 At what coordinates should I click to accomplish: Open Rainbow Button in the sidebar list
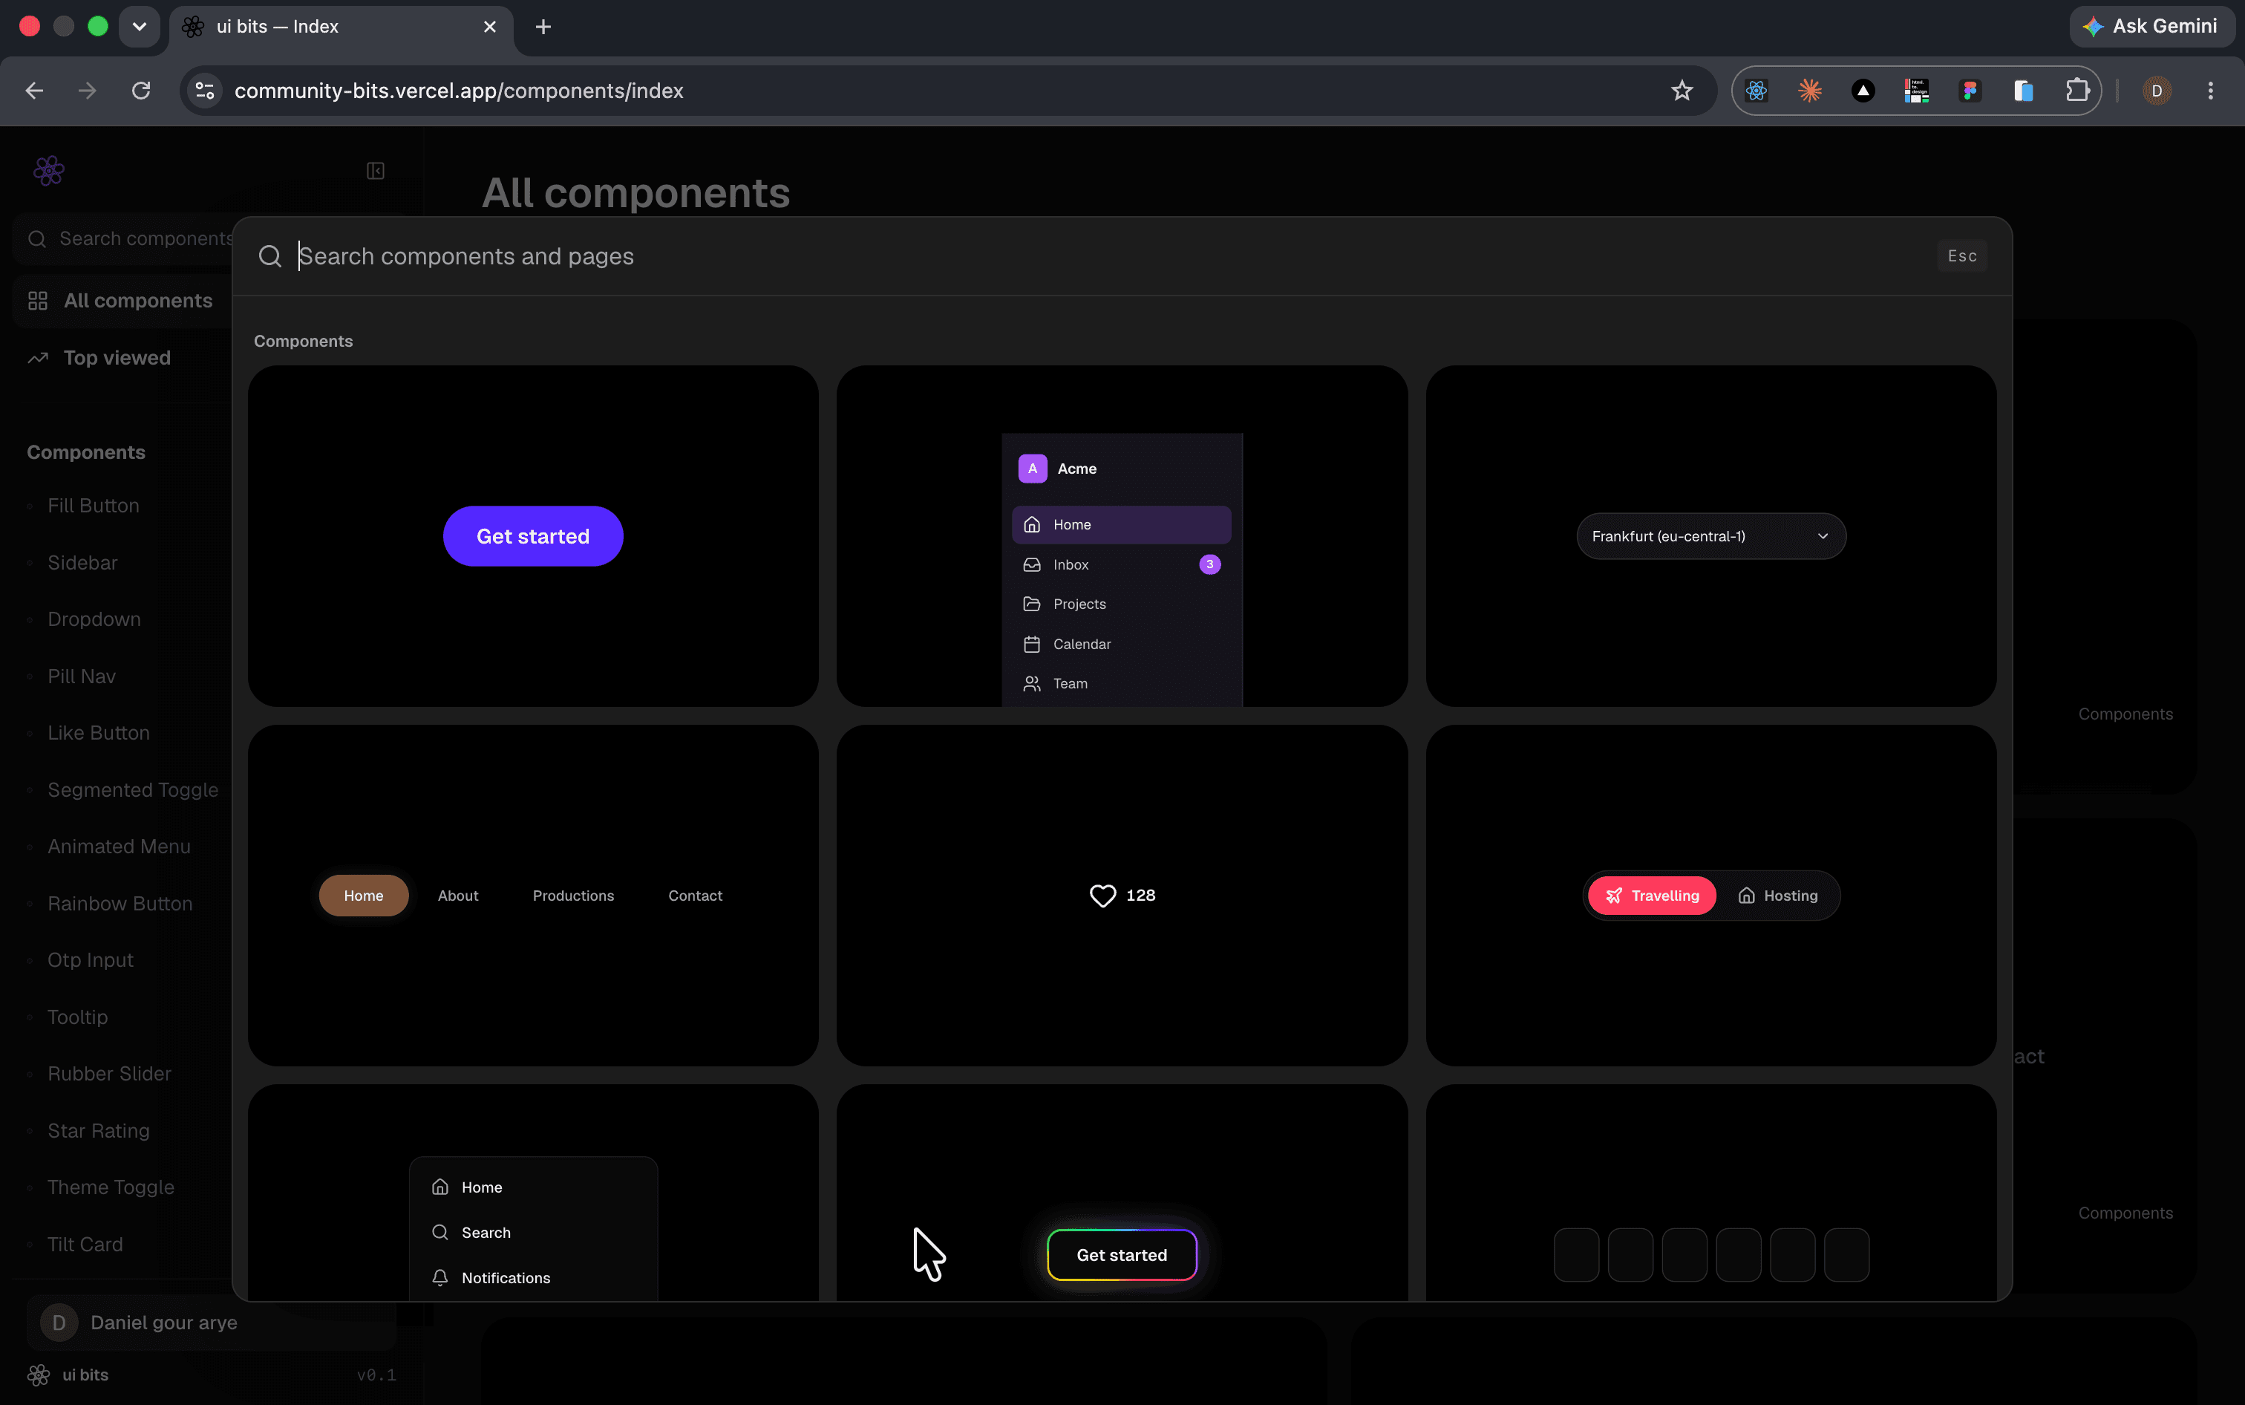[120, 903]
